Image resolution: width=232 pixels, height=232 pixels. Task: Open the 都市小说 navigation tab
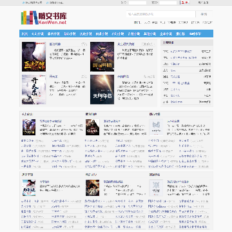[x=70, y=34]
